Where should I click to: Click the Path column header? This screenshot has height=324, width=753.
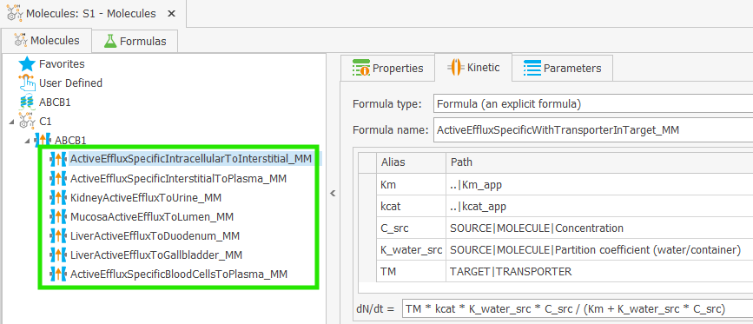[x=599, y=162]
